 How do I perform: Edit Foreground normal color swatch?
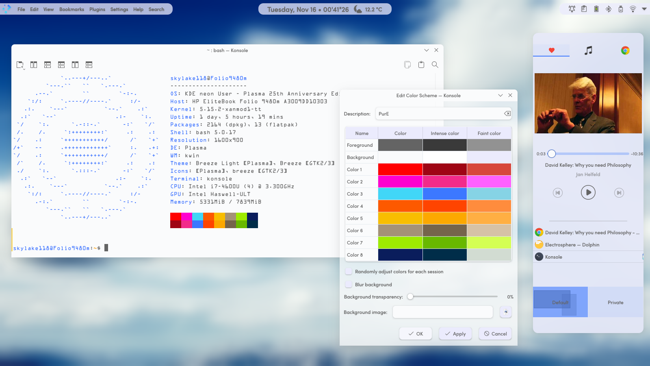click(400, 145)
